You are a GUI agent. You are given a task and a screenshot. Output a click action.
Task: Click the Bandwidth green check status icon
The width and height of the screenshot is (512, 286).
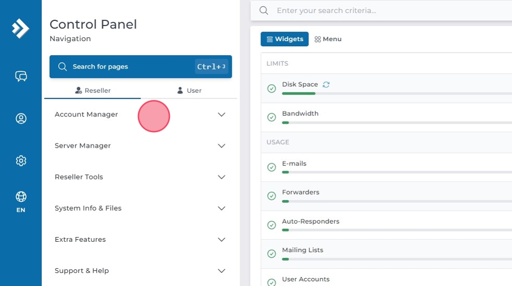[271, 118]
